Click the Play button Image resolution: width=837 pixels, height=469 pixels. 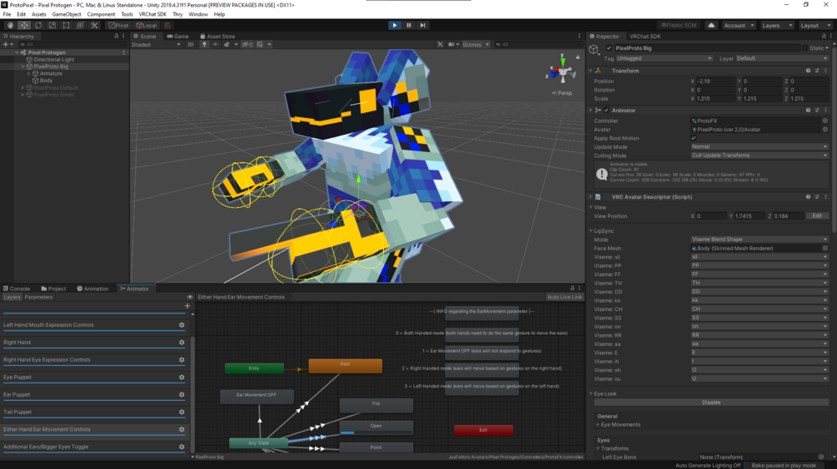point(395,25)
